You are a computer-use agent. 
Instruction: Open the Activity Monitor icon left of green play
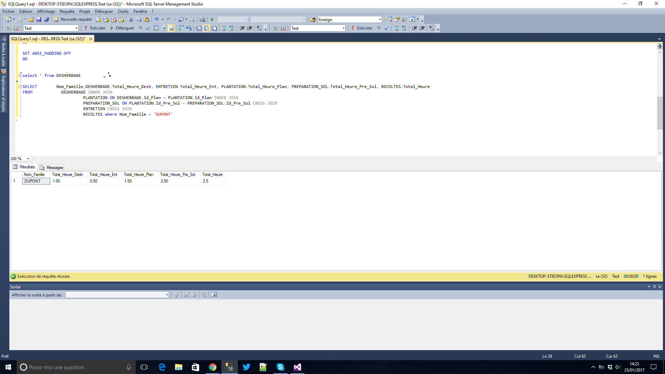pos(202,20)
